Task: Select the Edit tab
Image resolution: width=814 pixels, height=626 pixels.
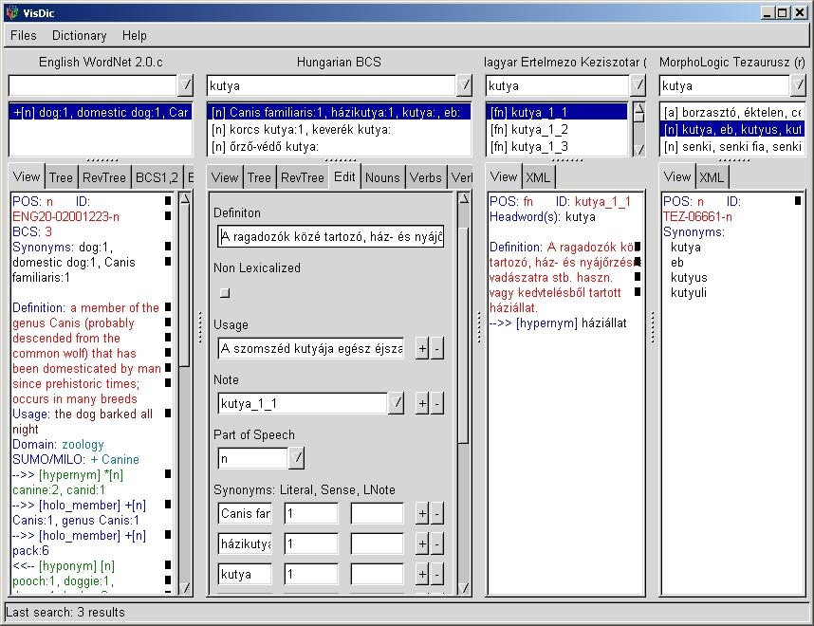Action: 344,177
